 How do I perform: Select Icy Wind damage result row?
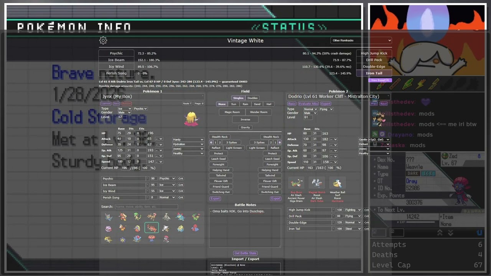pos(116,66)
